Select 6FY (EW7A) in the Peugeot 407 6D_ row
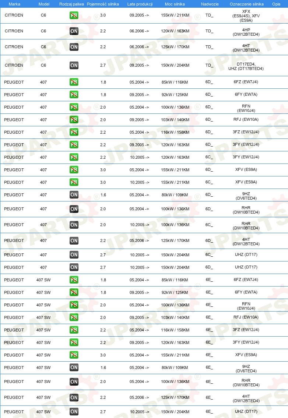The height and width of the screenshot is (418, 288). pyautogui.click(x=246, y=94)
